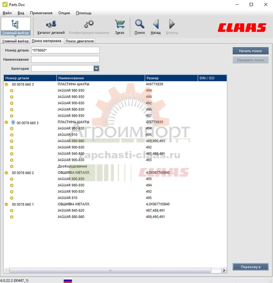Click the DIN / ISO column header

point(212,78)
